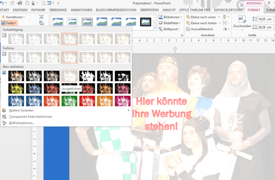Collapse the Farbe dropdown button
The image size is (275, 180).
point(9,23)
